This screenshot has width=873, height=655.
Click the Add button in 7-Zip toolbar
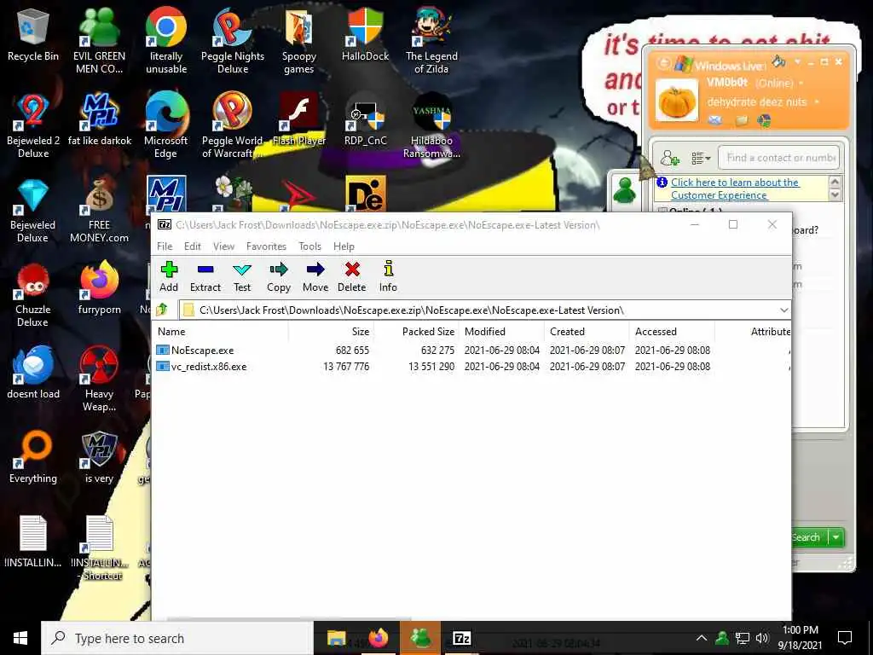point(169,277)
